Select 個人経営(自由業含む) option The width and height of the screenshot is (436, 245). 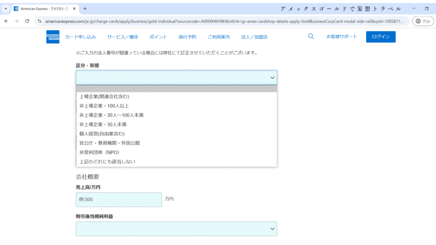[x=177, y=134]
